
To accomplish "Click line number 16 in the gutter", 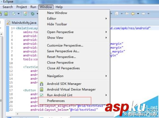I will click(x=11, y=87).
